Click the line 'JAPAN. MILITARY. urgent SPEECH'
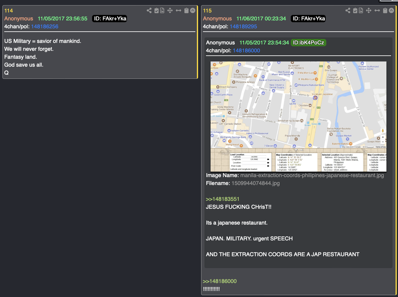The height and width of the screenshot is (297, 398). [x=249, y=239]
